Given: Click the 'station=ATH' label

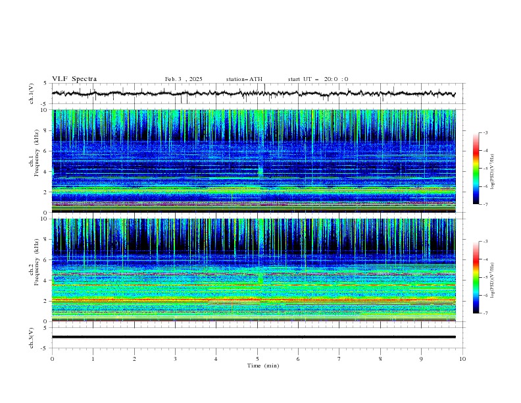Looking at the screenshot, I should coord(244,79).
